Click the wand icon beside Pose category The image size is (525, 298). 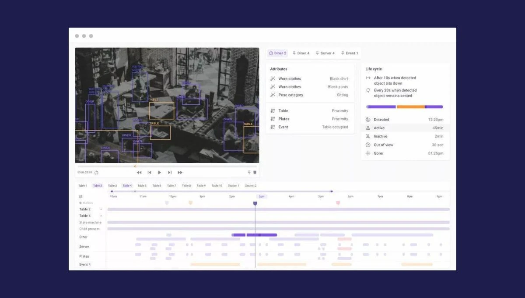[273, 95]
